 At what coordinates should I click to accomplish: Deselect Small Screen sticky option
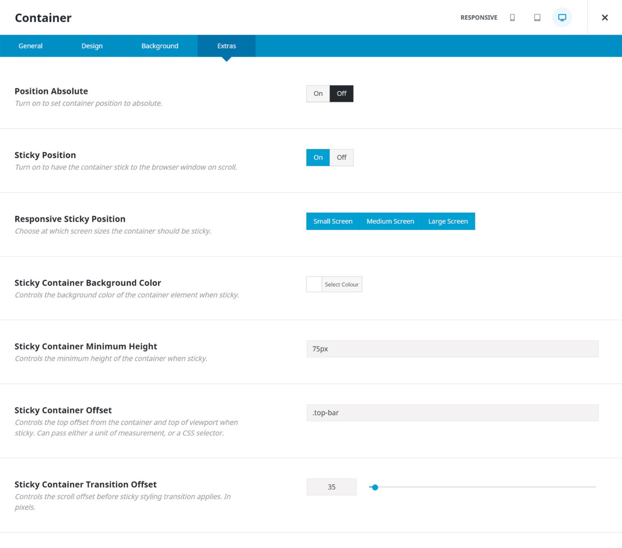tap(332, 221)
